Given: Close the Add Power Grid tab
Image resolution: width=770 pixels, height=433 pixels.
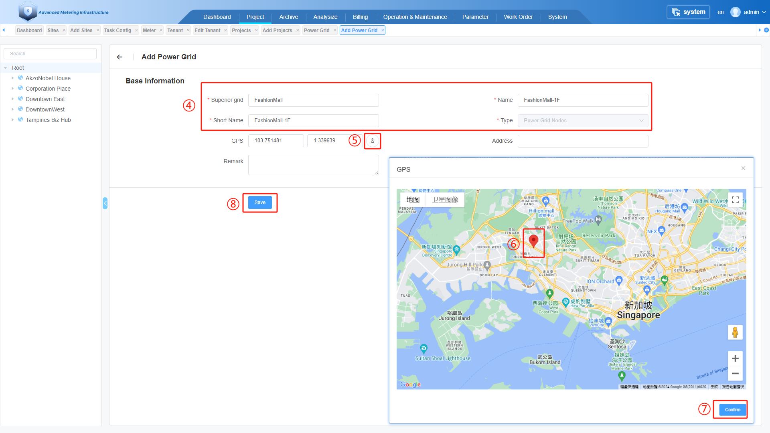Looking at the screenshot, I should [x=383, y=30].
